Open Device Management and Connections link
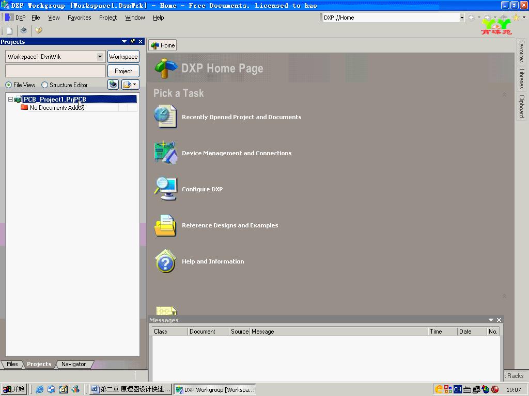This screenshot has width=529, height=396. click(237, 153)
